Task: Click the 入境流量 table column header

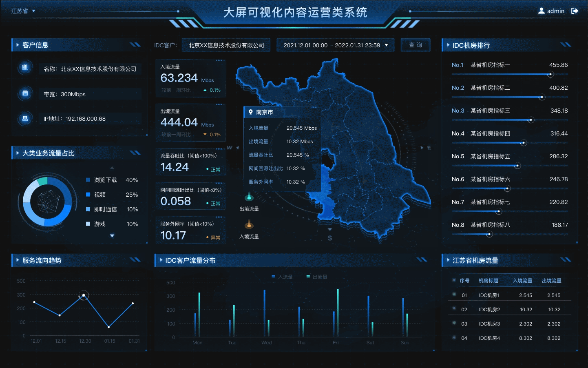Action: pyautogui.click(x=523, y=281)
